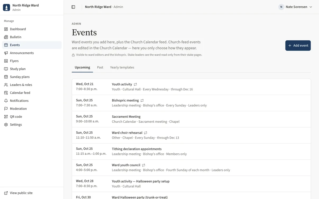Click the View public site external-link icon
Viewport: 319px width, 199px height.
(6, 193)
